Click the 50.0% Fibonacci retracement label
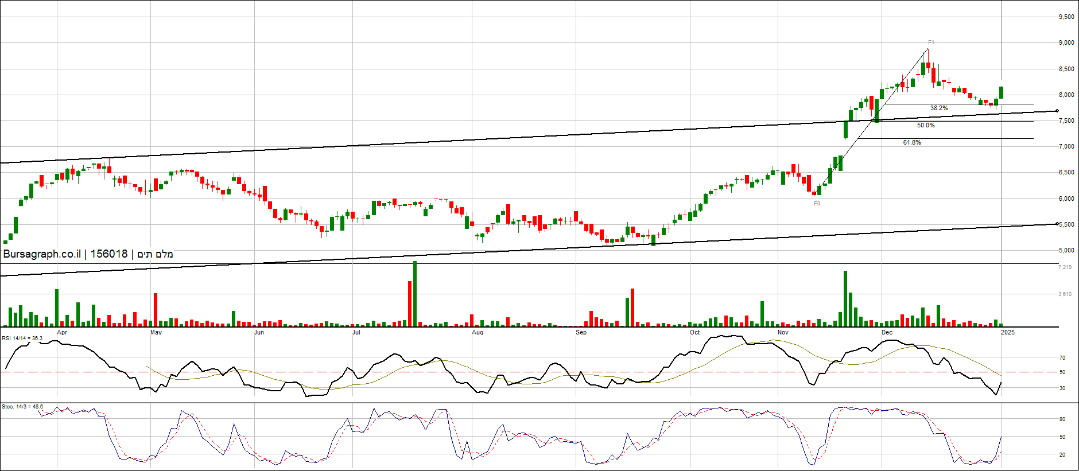The width and height of the screenshot is (1079, 471). [926, 125]
